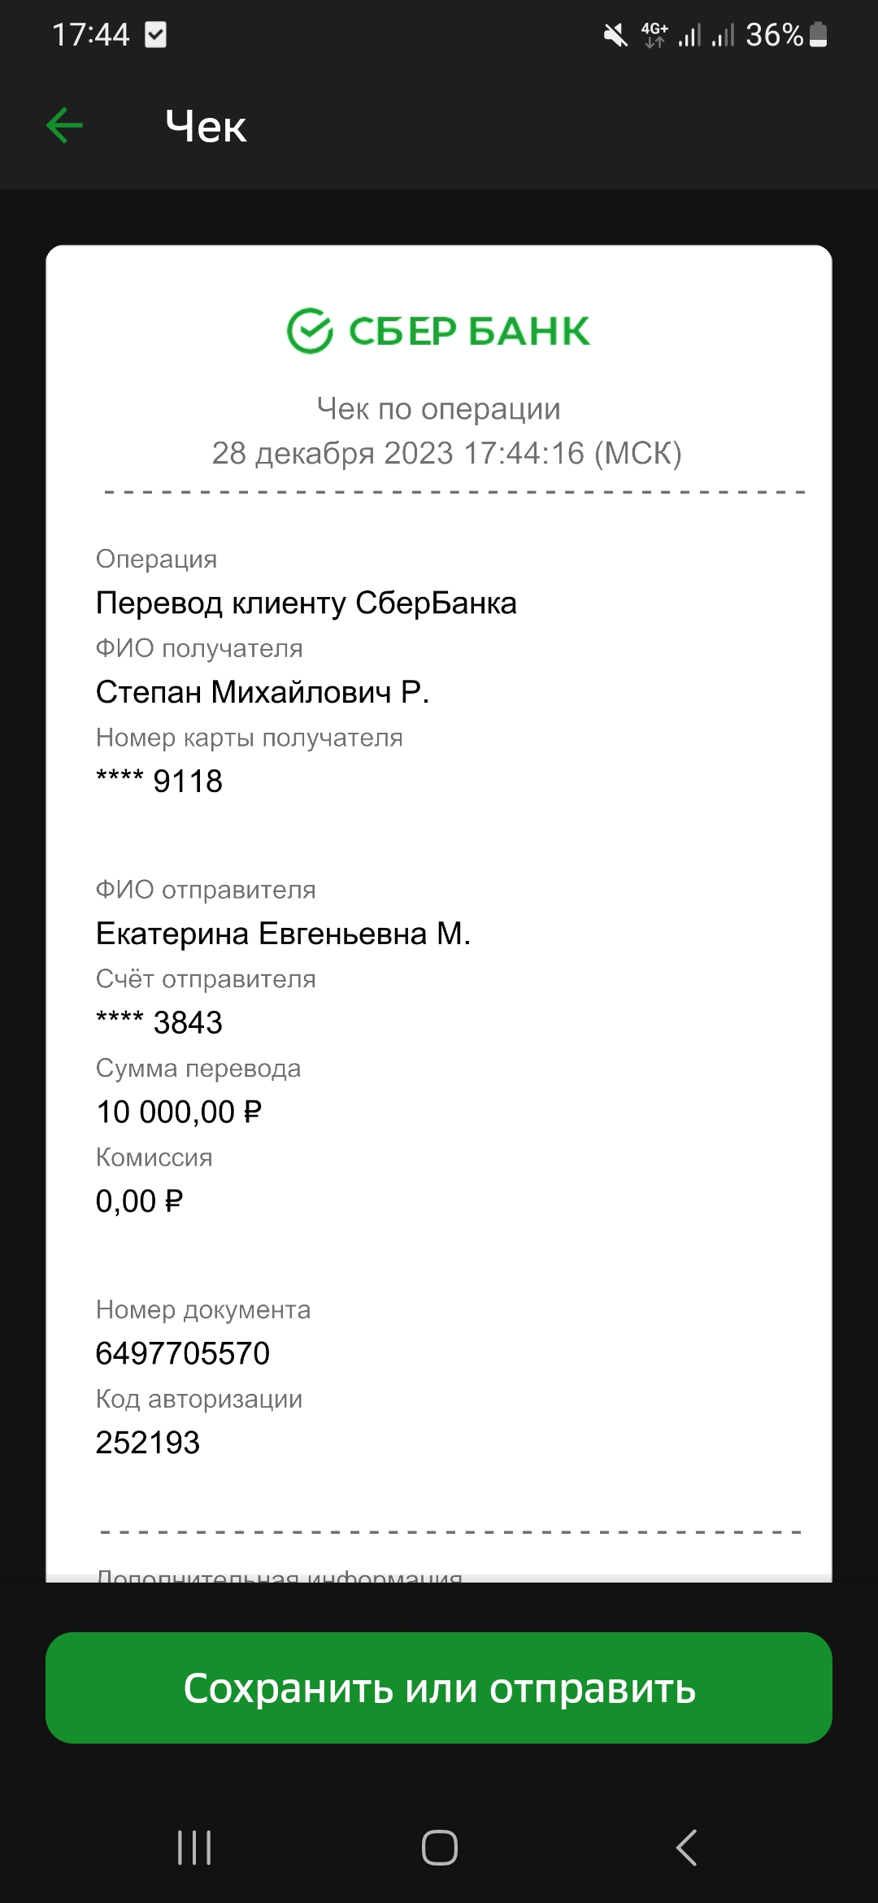Tap the battery status icon
This screenshot has height=1903, width=878.
point(819,35)
